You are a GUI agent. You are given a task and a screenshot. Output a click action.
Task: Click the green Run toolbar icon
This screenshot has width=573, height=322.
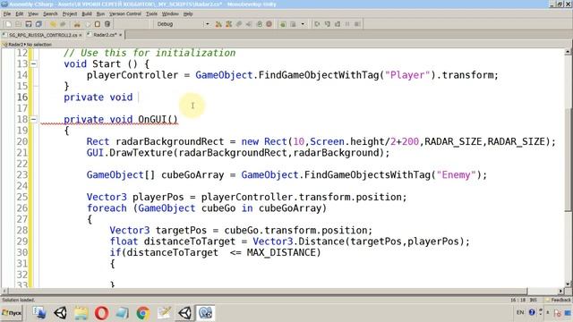tap(283, 24)
